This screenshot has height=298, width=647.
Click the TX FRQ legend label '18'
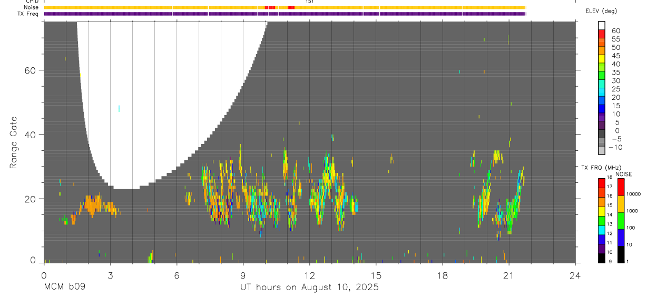pyautogui.click(x=609, y=177)
